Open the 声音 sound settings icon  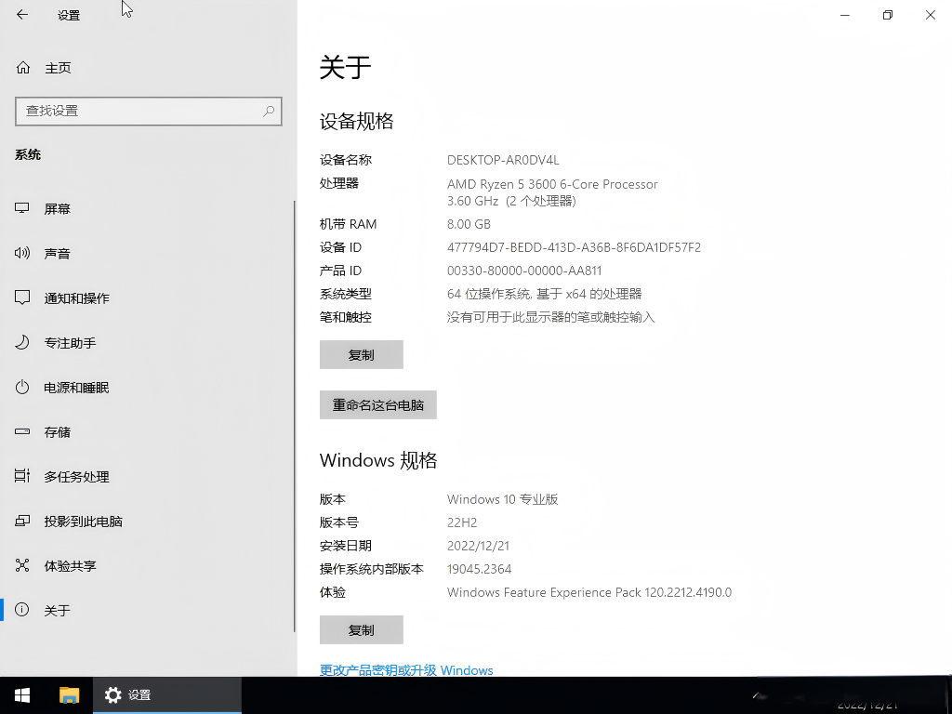tap(23, 254)
